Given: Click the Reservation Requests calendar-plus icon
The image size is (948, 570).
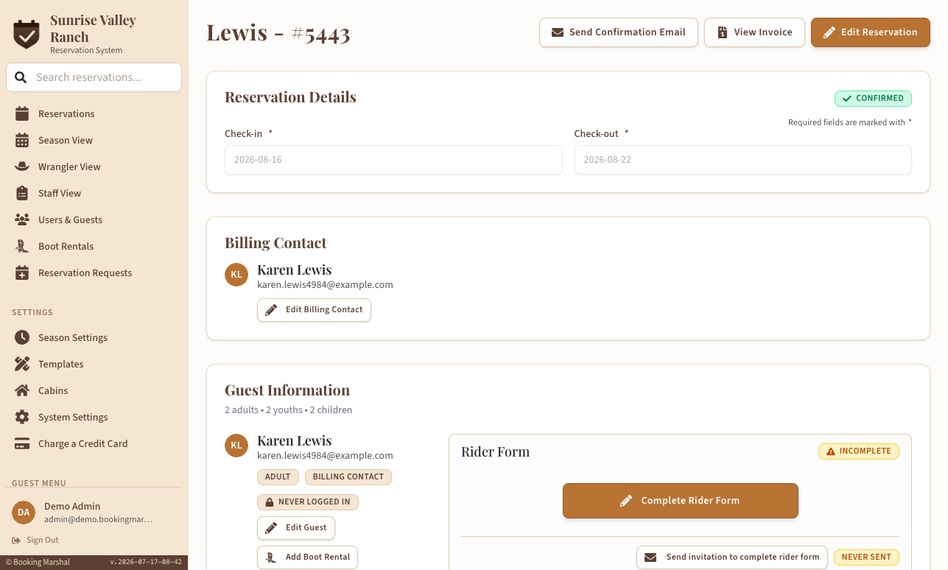Looking at the screenshot, I should click(22, 272).
